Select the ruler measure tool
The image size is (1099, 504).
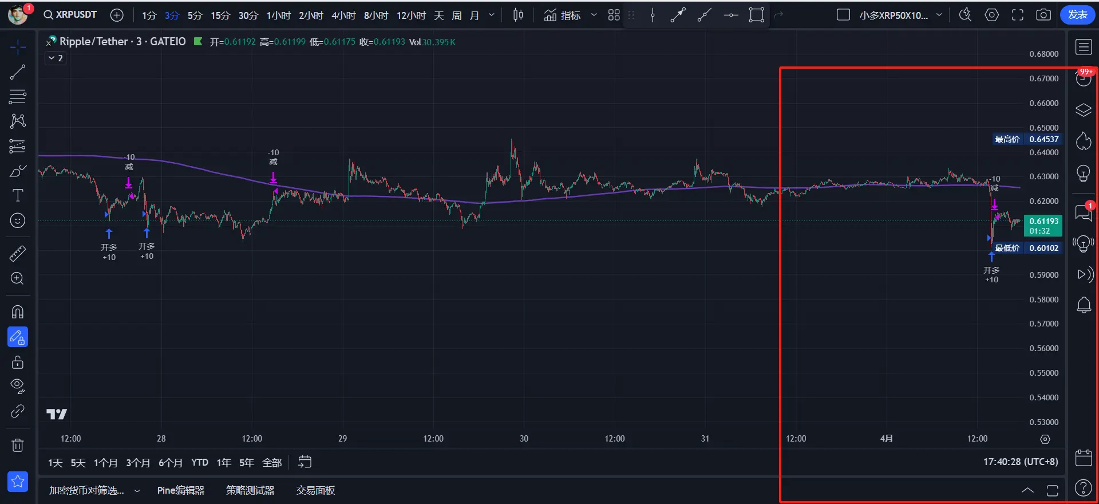18,253
